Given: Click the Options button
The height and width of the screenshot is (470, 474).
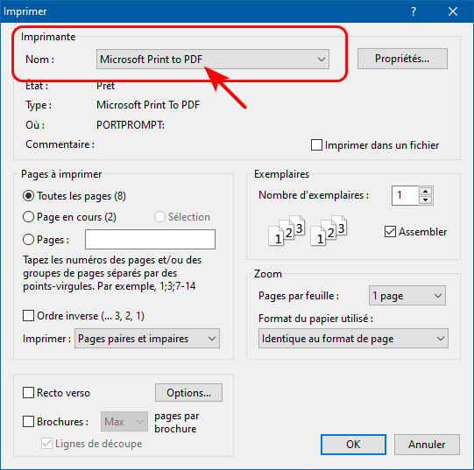Looking at the screenshot, I should [x=188, y=393].
